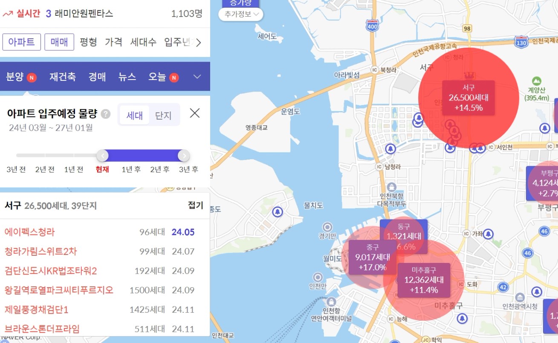Viewport: 558px width, 343px height.
Task: Select the 세대 toggle option
Action: [x=135, y=115]
